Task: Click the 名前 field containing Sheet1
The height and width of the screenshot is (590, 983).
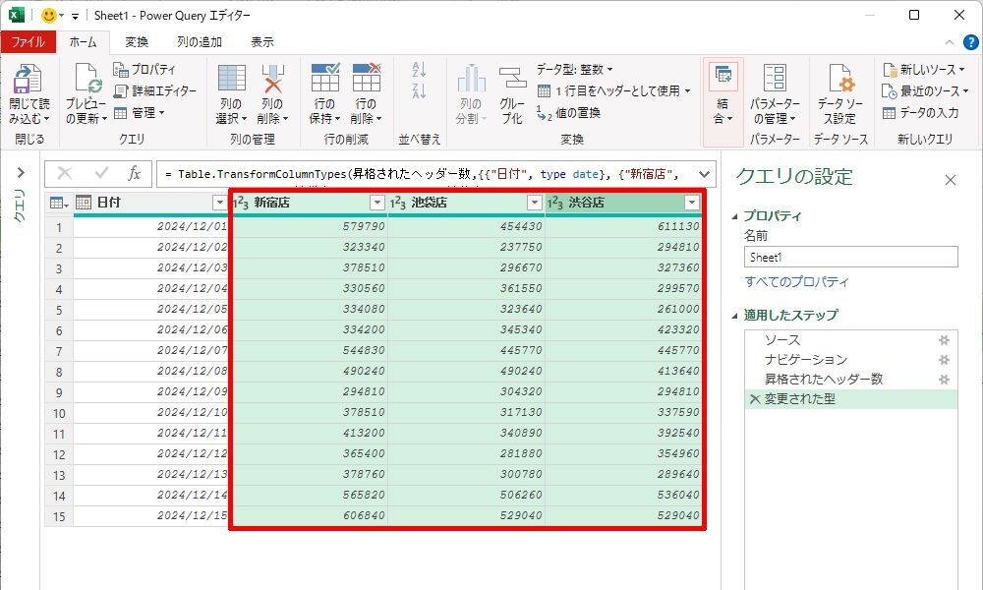Action: (850, 257)
